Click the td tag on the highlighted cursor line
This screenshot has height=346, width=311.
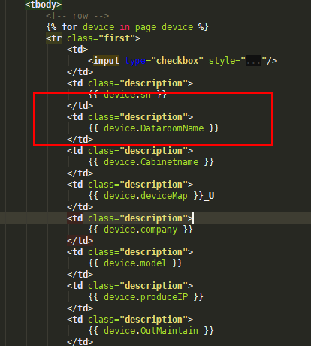coord(130,218)
